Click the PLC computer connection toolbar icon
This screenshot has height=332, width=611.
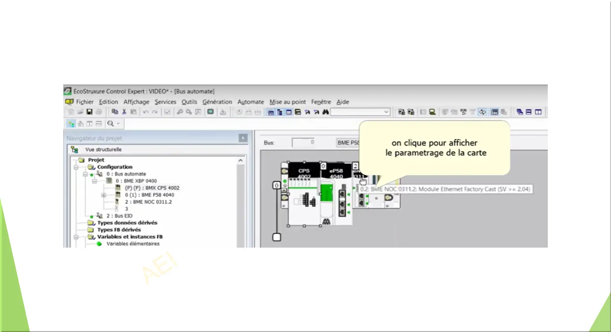click(x=432, y=112)
